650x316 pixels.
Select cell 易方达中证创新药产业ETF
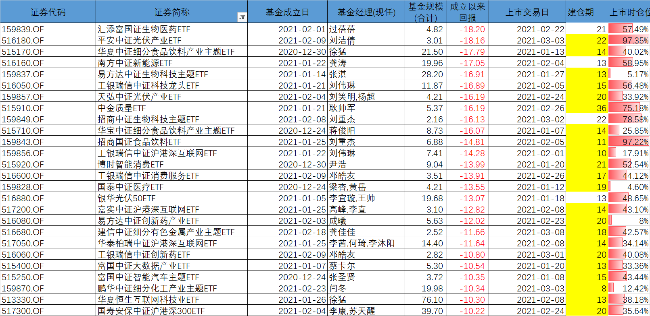(x=171, y=221)
